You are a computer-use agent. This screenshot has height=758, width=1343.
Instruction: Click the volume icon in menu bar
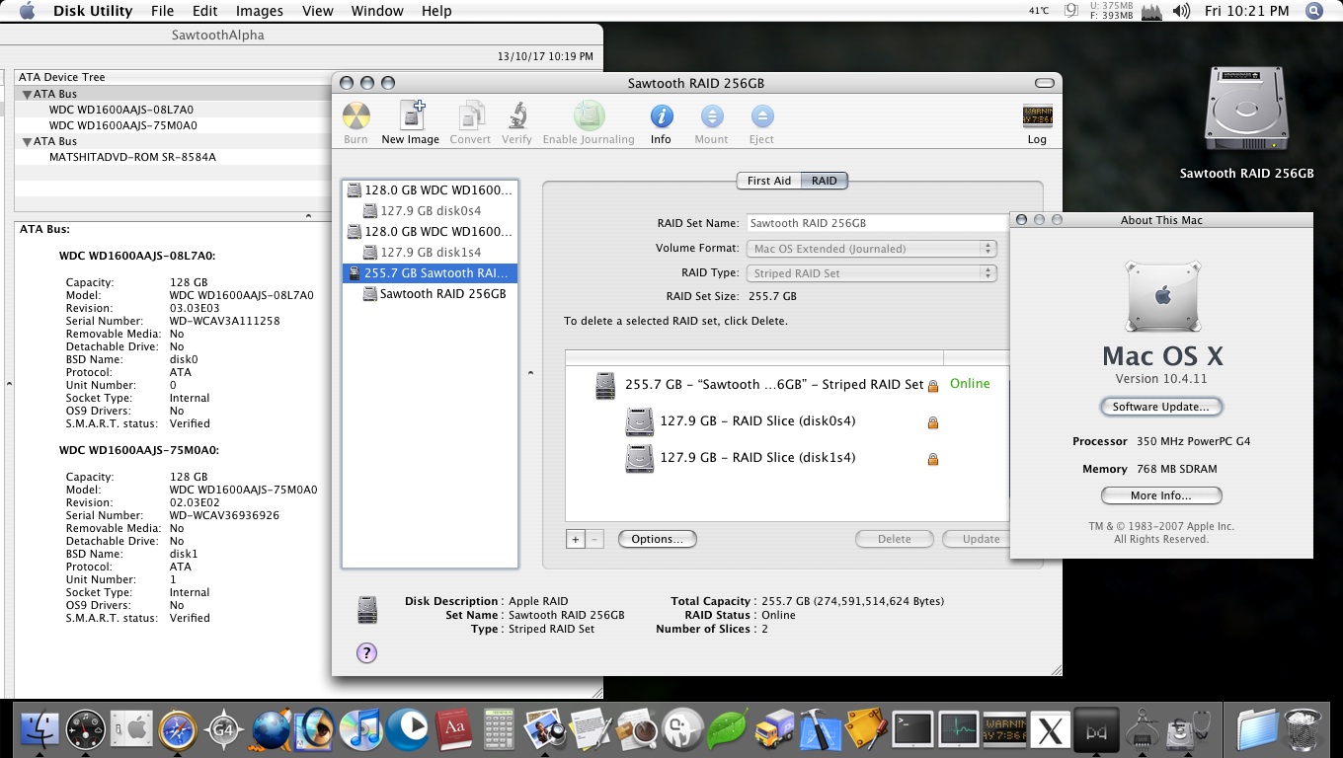click(x=1180, y=11)
